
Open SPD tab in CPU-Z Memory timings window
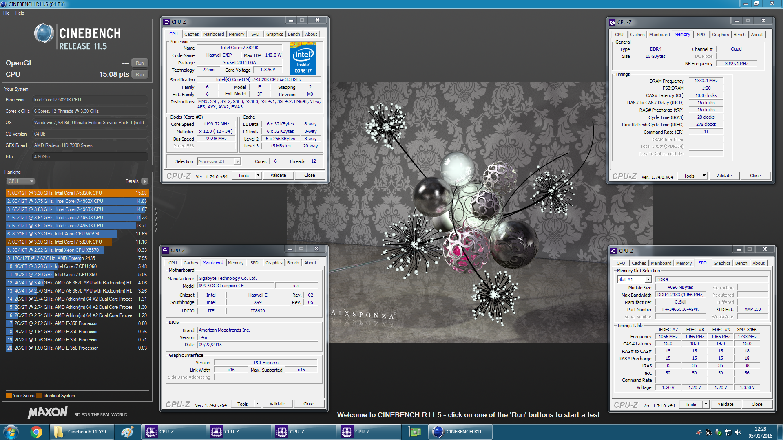click(701, 35)
